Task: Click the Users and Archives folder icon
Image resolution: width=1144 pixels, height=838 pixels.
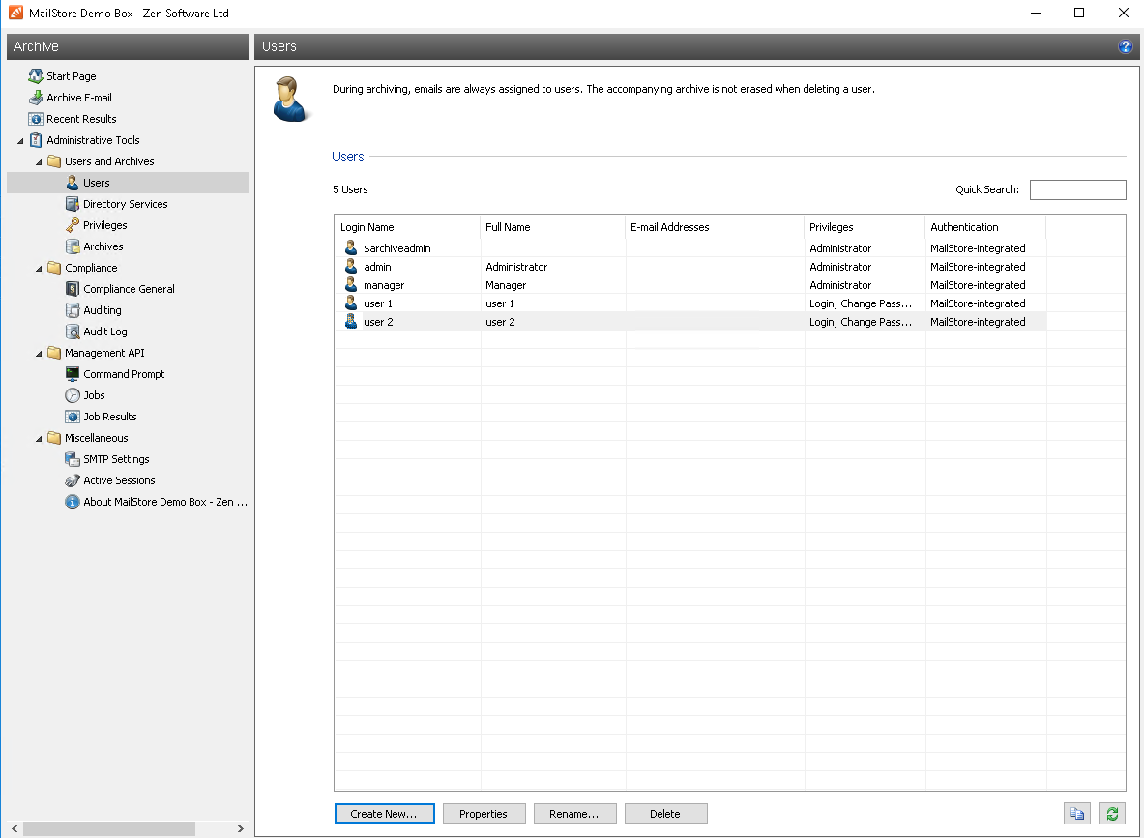Action: [54, 161]
